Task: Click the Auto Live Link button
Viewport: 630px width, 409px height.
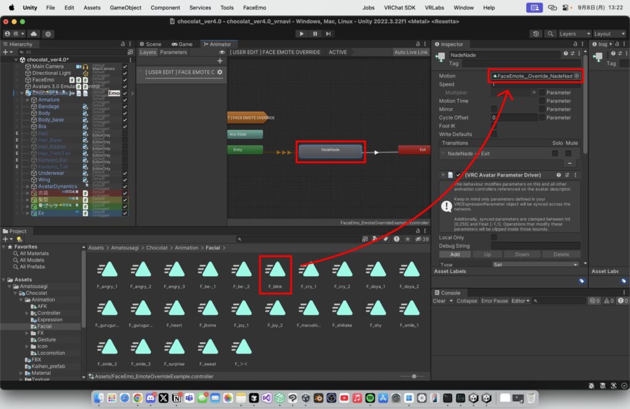Action: 410,52
